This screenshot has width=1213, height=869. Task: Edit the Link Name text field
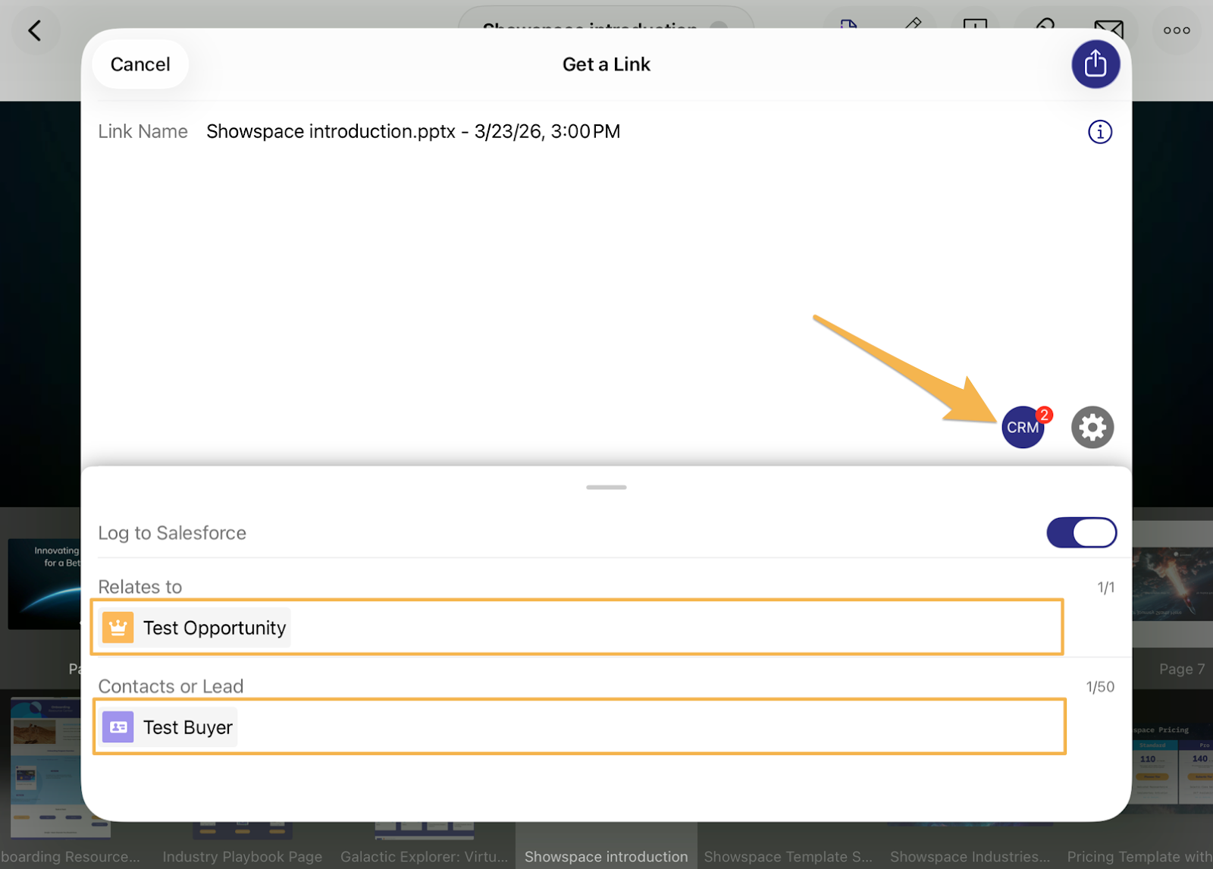coord(413,132)
